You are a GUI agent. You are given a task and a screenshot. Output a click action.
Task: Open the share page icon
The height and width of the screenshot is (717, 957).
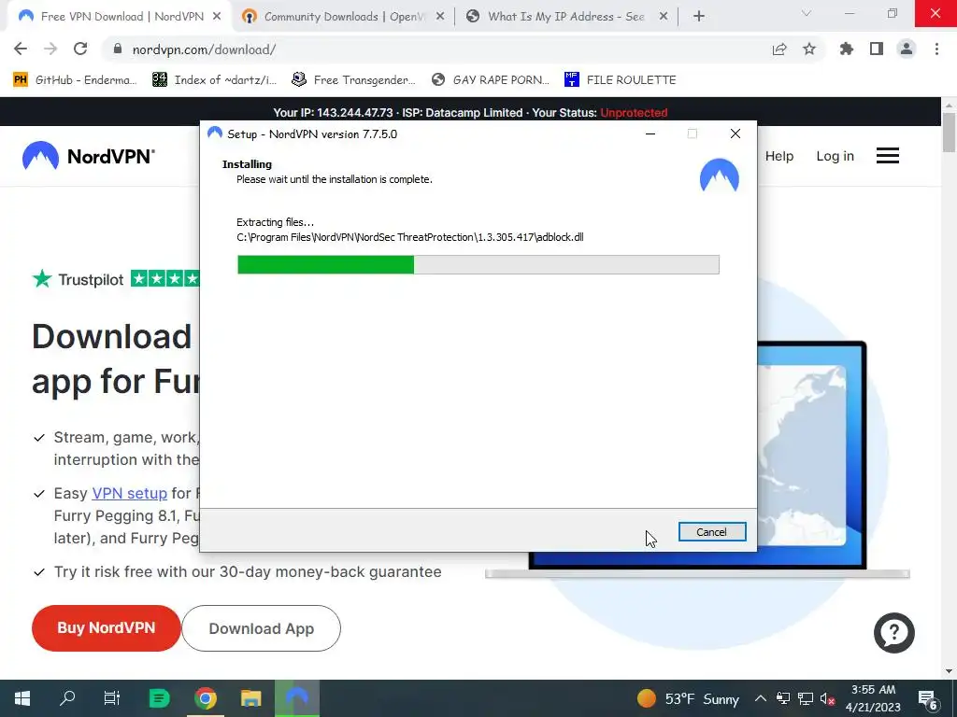click(779, 49)
